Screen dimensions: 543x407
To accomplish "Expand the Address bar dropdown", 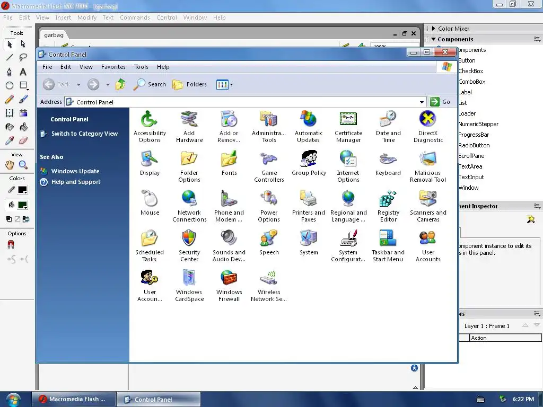I will click(x=422, y=102).
